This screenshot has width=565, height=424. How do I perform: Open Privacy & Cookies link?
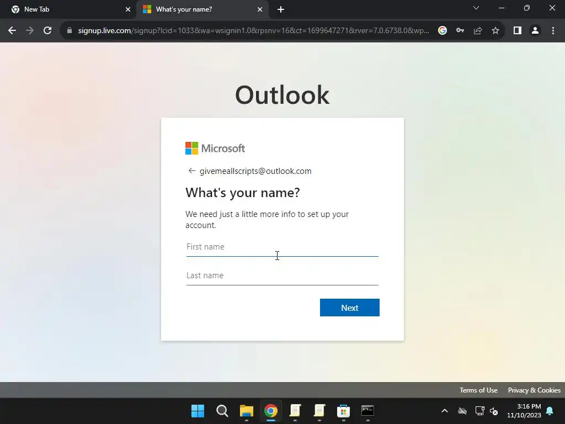point(534,390)
